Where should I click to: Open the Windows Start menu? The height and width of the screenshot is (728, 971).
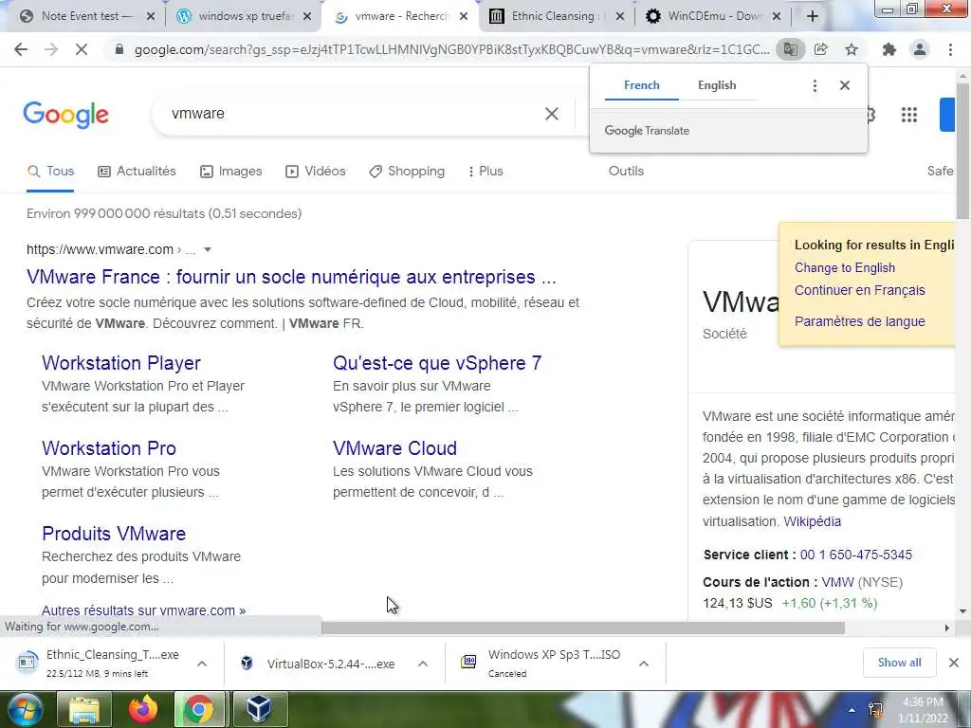(25, 709)
